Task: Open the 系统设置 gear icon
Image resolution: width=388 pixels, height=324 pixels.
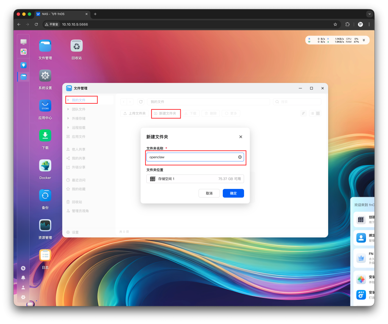Action: click(x=45, y=76)
